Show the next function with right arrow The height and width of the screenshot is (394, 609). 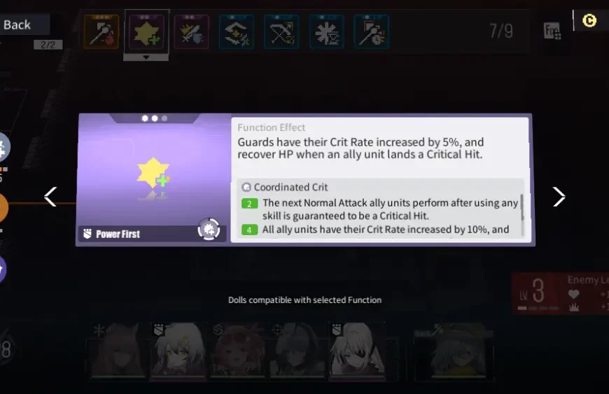click(559, 197)
